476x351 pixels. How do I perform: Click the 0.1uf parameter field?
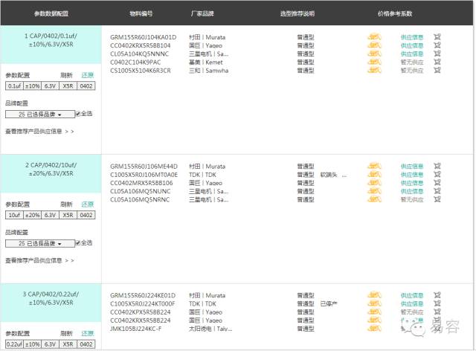(14, 86)
